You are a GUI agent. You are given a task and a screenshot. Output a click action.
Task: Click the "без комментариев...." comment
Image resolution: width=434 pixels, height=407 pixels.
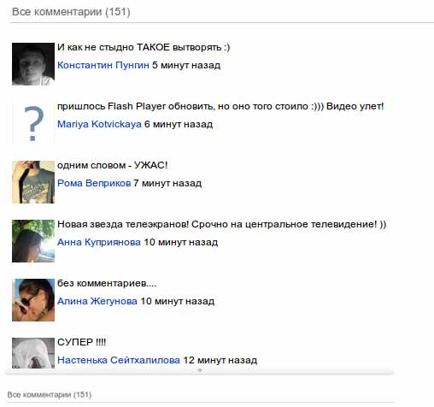pos(107,283)
